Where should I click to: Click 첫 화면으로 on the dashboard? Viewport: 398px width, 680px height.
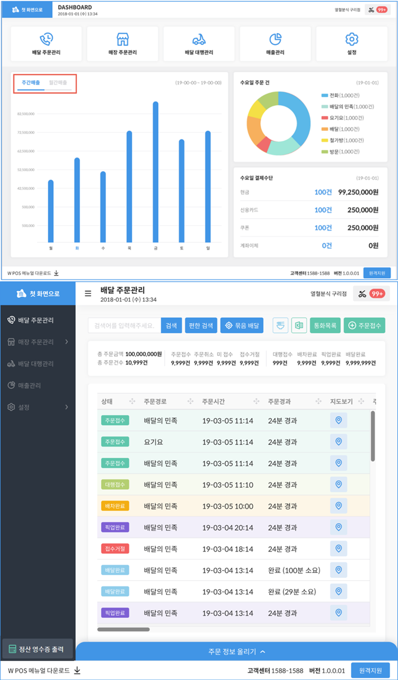(27, 10)
